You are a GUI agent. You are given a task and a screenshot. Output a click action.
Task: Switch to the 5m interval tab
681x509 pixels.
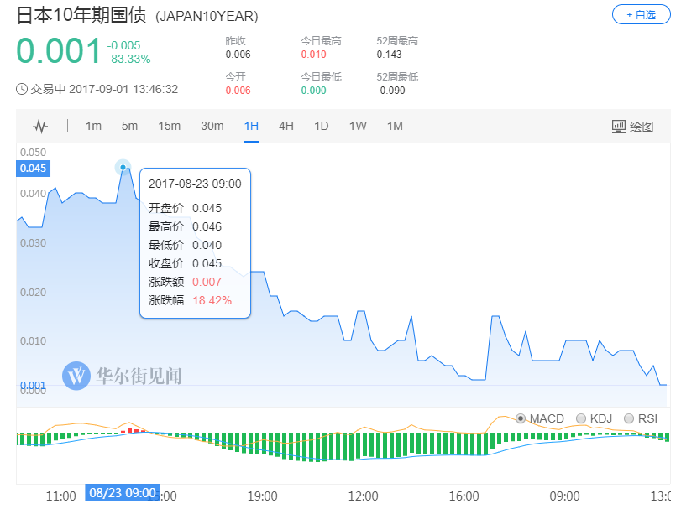tap(129, 126)
